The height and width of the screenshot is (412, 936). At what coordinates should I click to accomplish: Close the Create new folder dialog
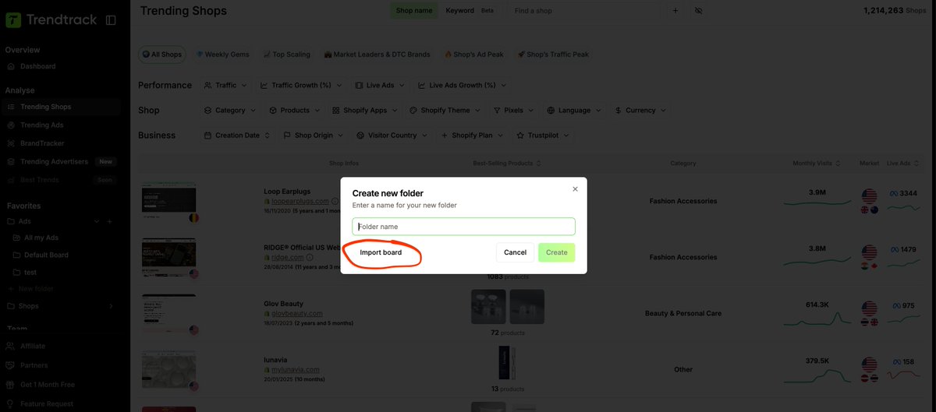click(x=576, y=188)
